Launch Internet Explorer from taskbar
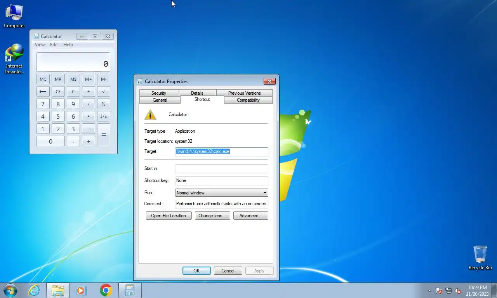The width and height of the screenshot is (497, 298). 34,290
